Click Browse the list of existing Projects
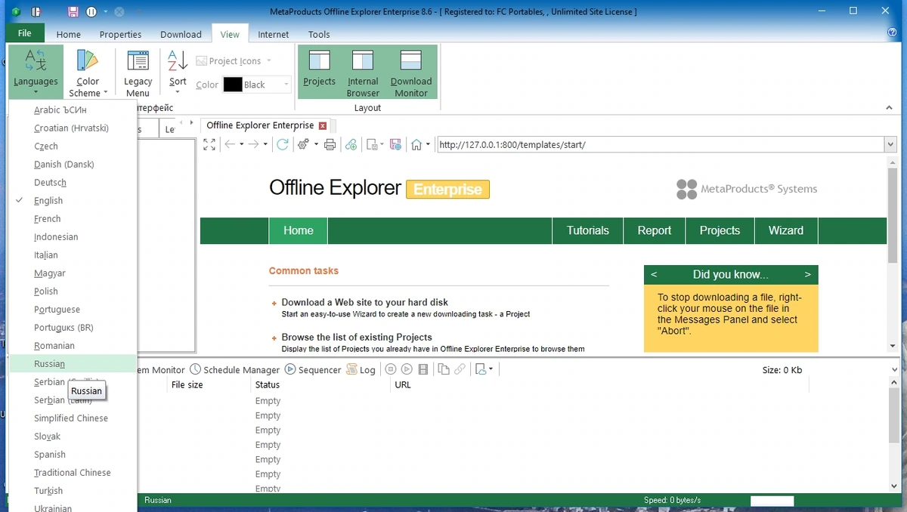Viewport: 907px width, 512px height. pos(357,338)
